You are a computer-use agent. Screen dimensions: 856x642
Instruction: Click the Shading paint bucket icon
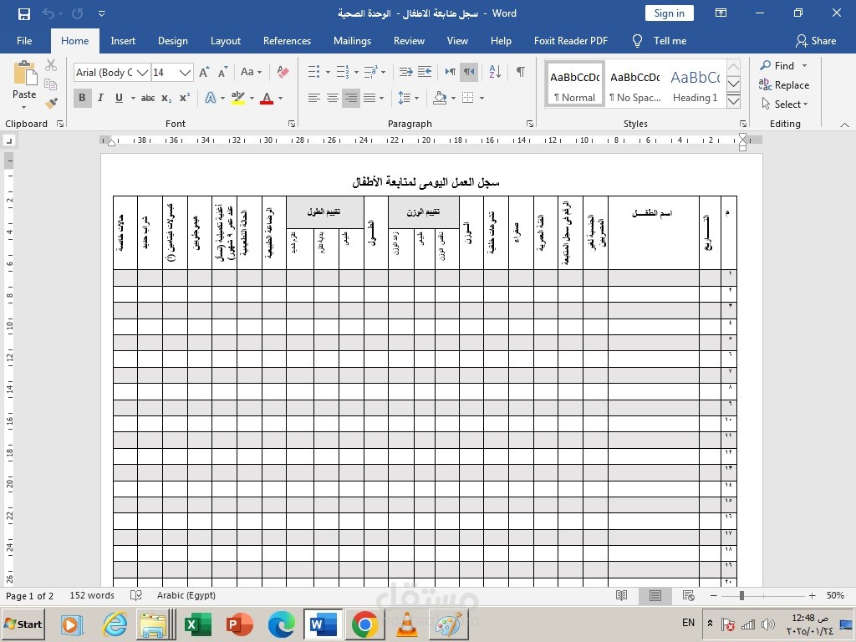(440, 99)
